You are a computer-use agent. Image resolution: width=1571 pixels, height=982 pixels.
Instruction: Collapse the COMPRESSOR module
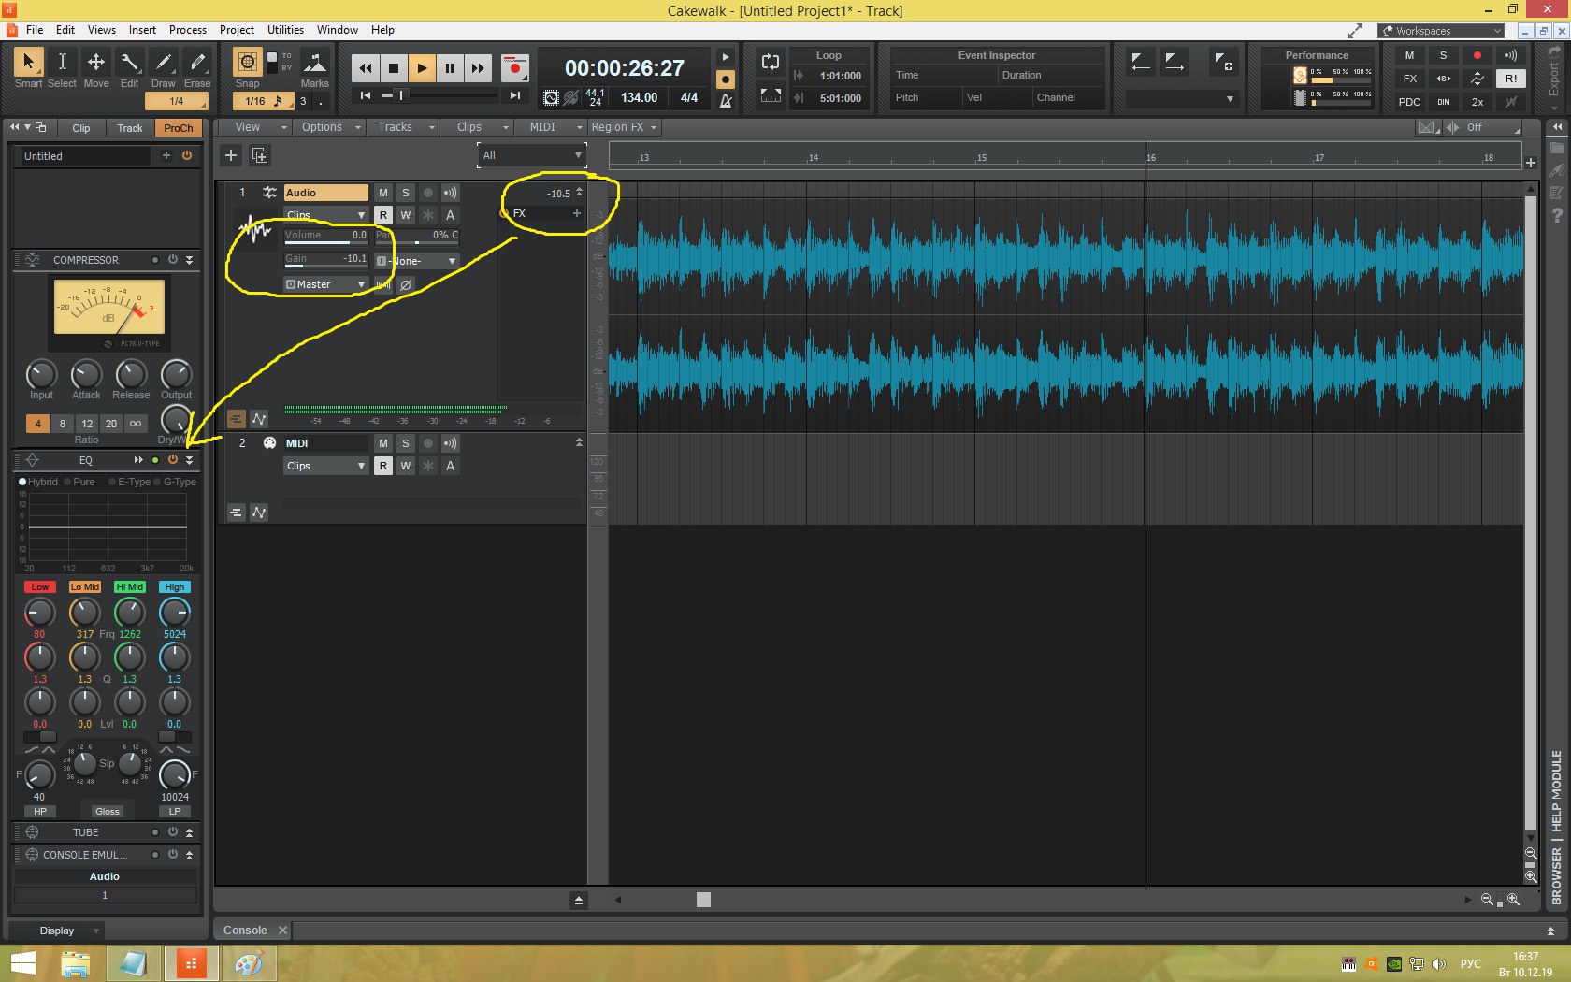[190, 260]
